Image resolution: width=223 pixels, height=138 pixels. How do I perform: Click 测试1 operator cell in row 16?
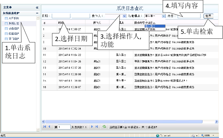[x=97, y=87]
